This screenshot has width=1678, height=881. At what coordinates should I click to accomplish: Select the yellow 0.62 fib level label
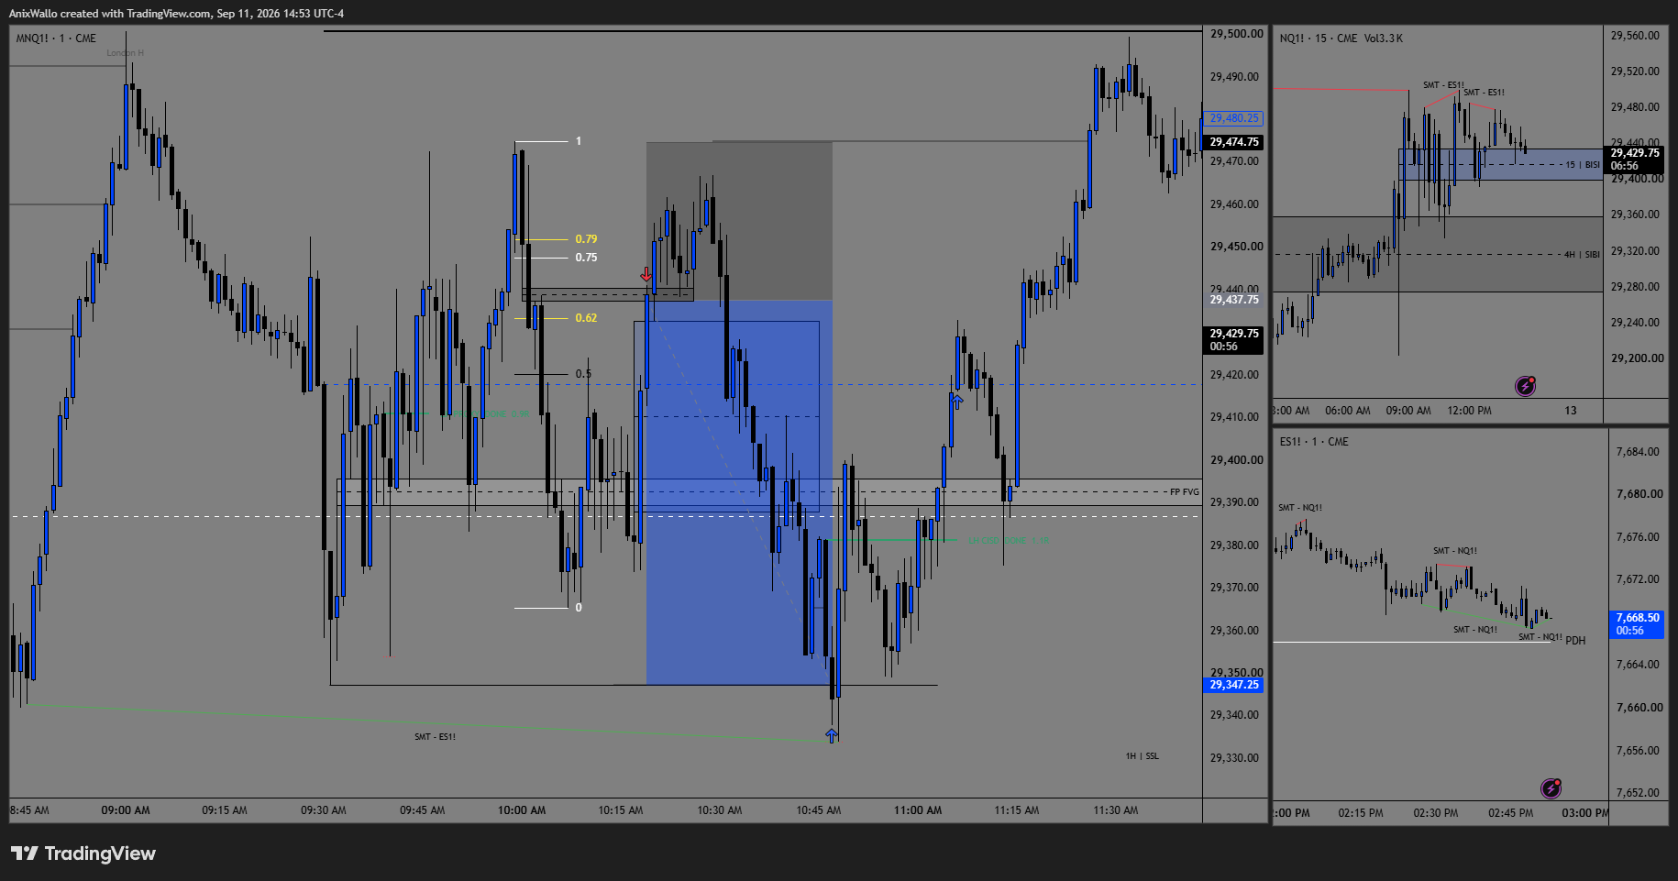tap(586, 318)
